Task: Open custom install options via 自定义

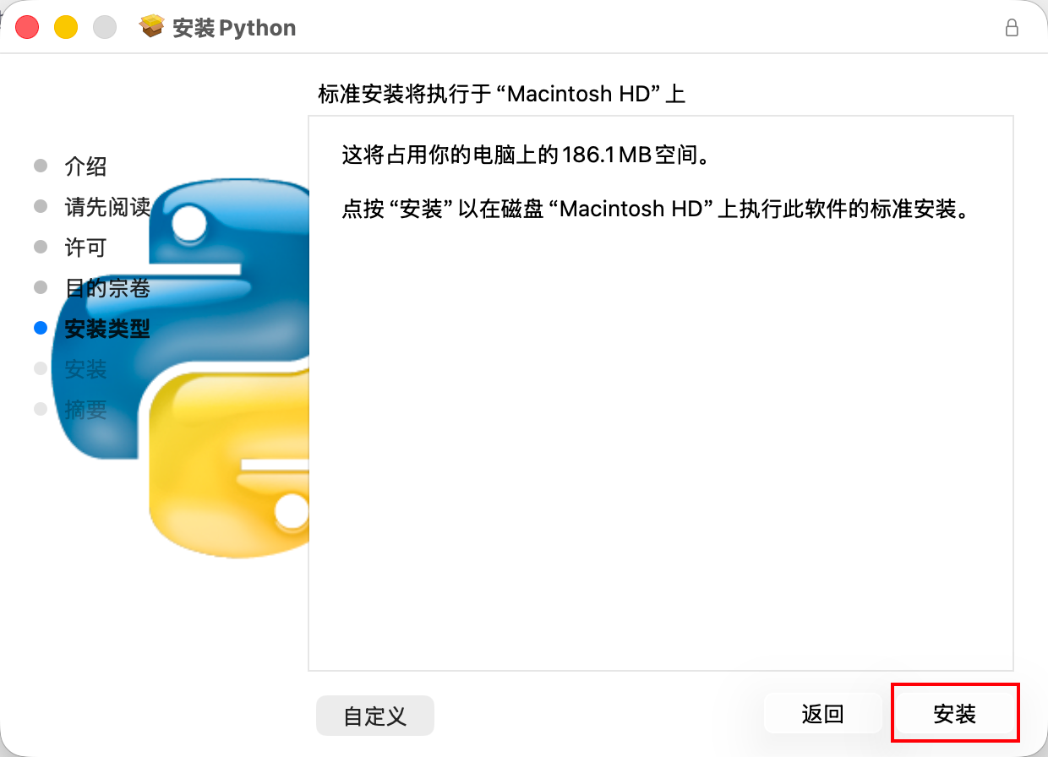Action: [x=375, y=716]
